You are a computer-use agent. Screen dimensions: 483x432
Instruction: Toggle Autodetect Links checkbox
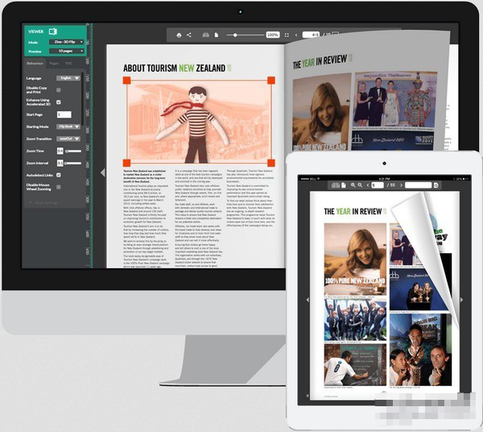click(59, 175)
